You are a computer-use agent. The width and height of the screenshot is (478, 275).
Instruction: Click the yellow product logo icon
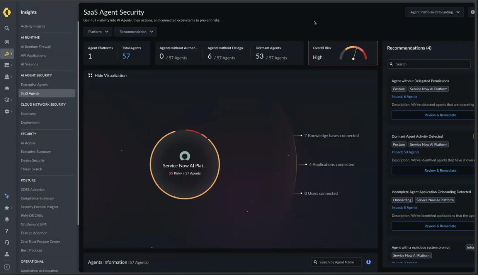point(7,12)
